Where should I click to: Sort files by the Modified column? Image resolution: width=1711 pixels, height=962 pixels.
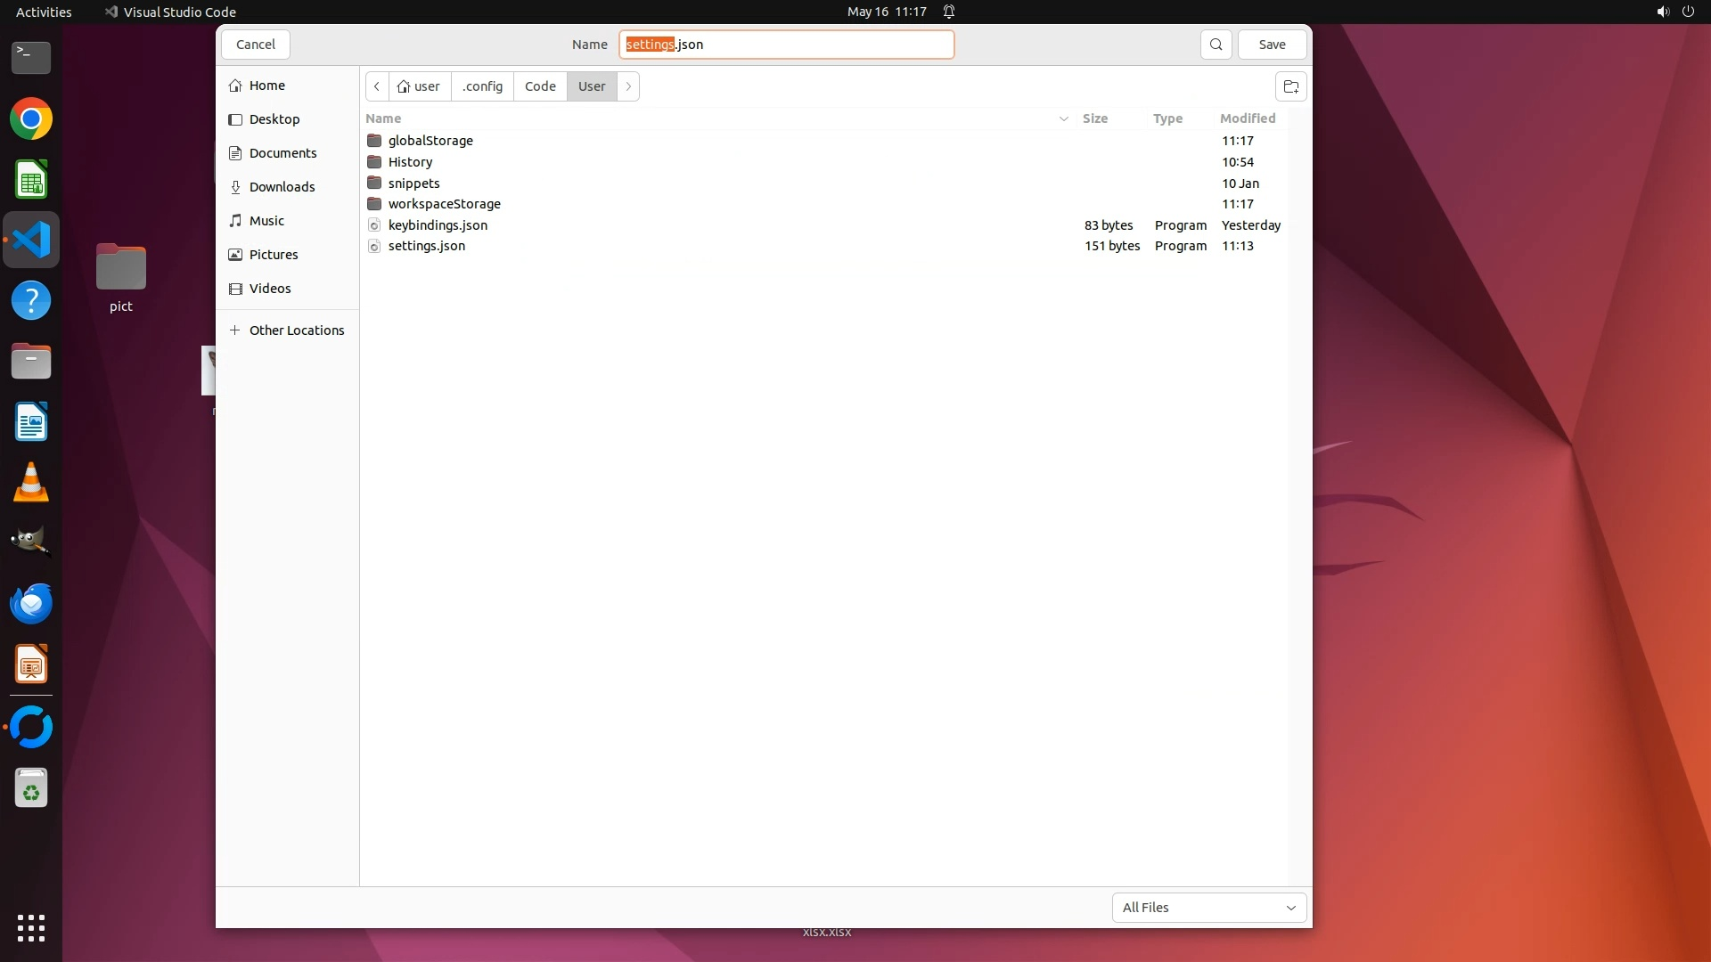pos(1247,118)
